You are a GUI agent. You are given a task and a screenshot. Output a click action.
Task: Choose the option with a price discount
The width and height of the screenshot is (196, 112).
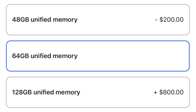pos(98,20)
